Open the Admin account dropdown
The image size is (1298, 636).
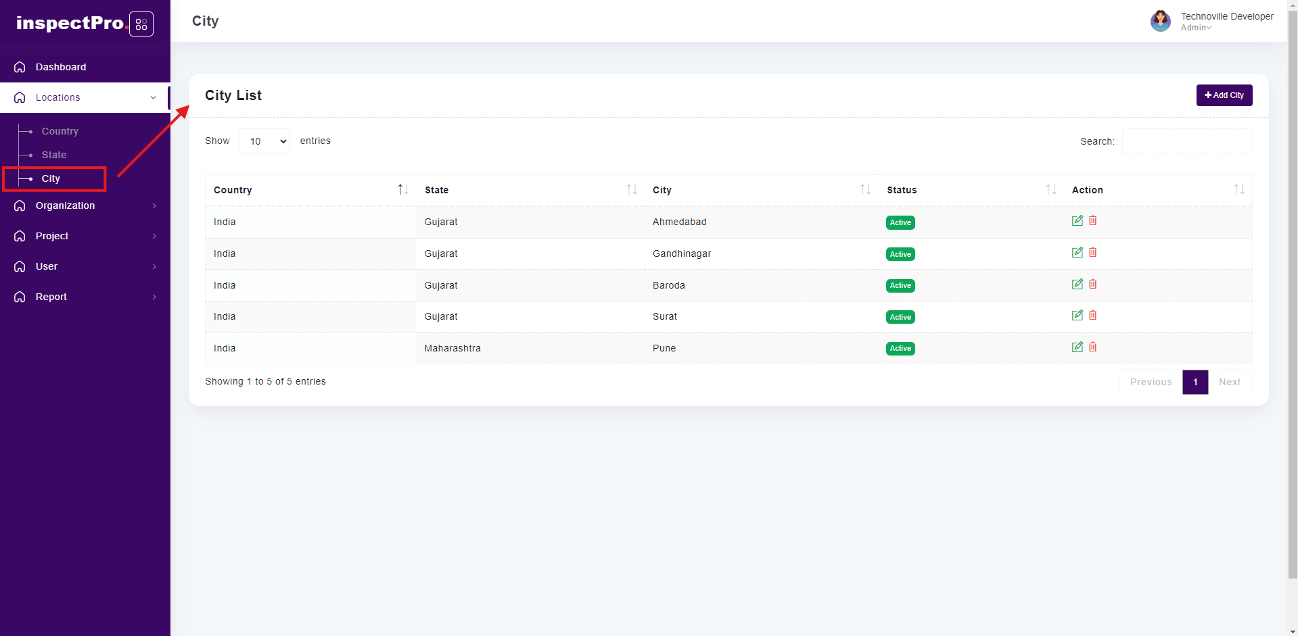1196,28
